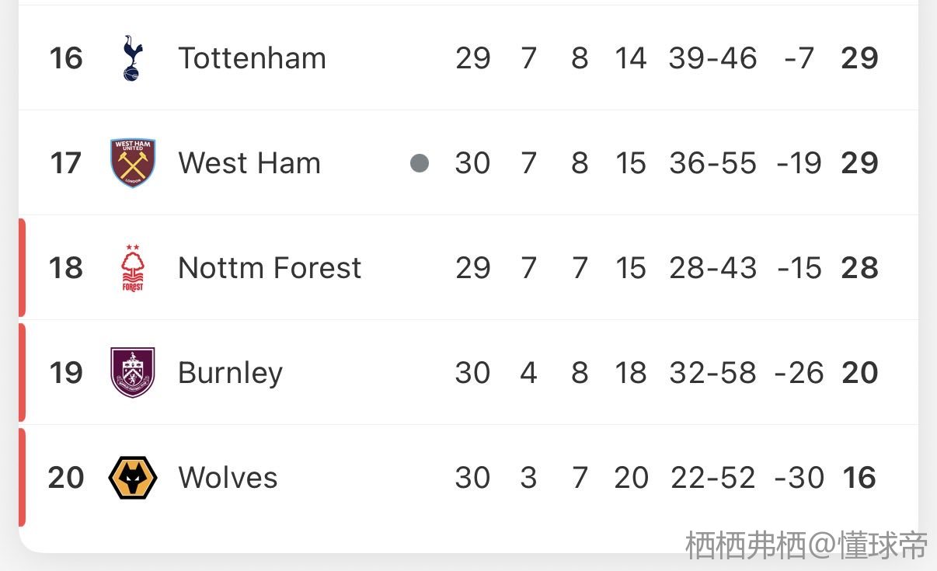Click position number 16 in the table
The height and width of the screenshot is (571, 937).
(x=66, y=58)
